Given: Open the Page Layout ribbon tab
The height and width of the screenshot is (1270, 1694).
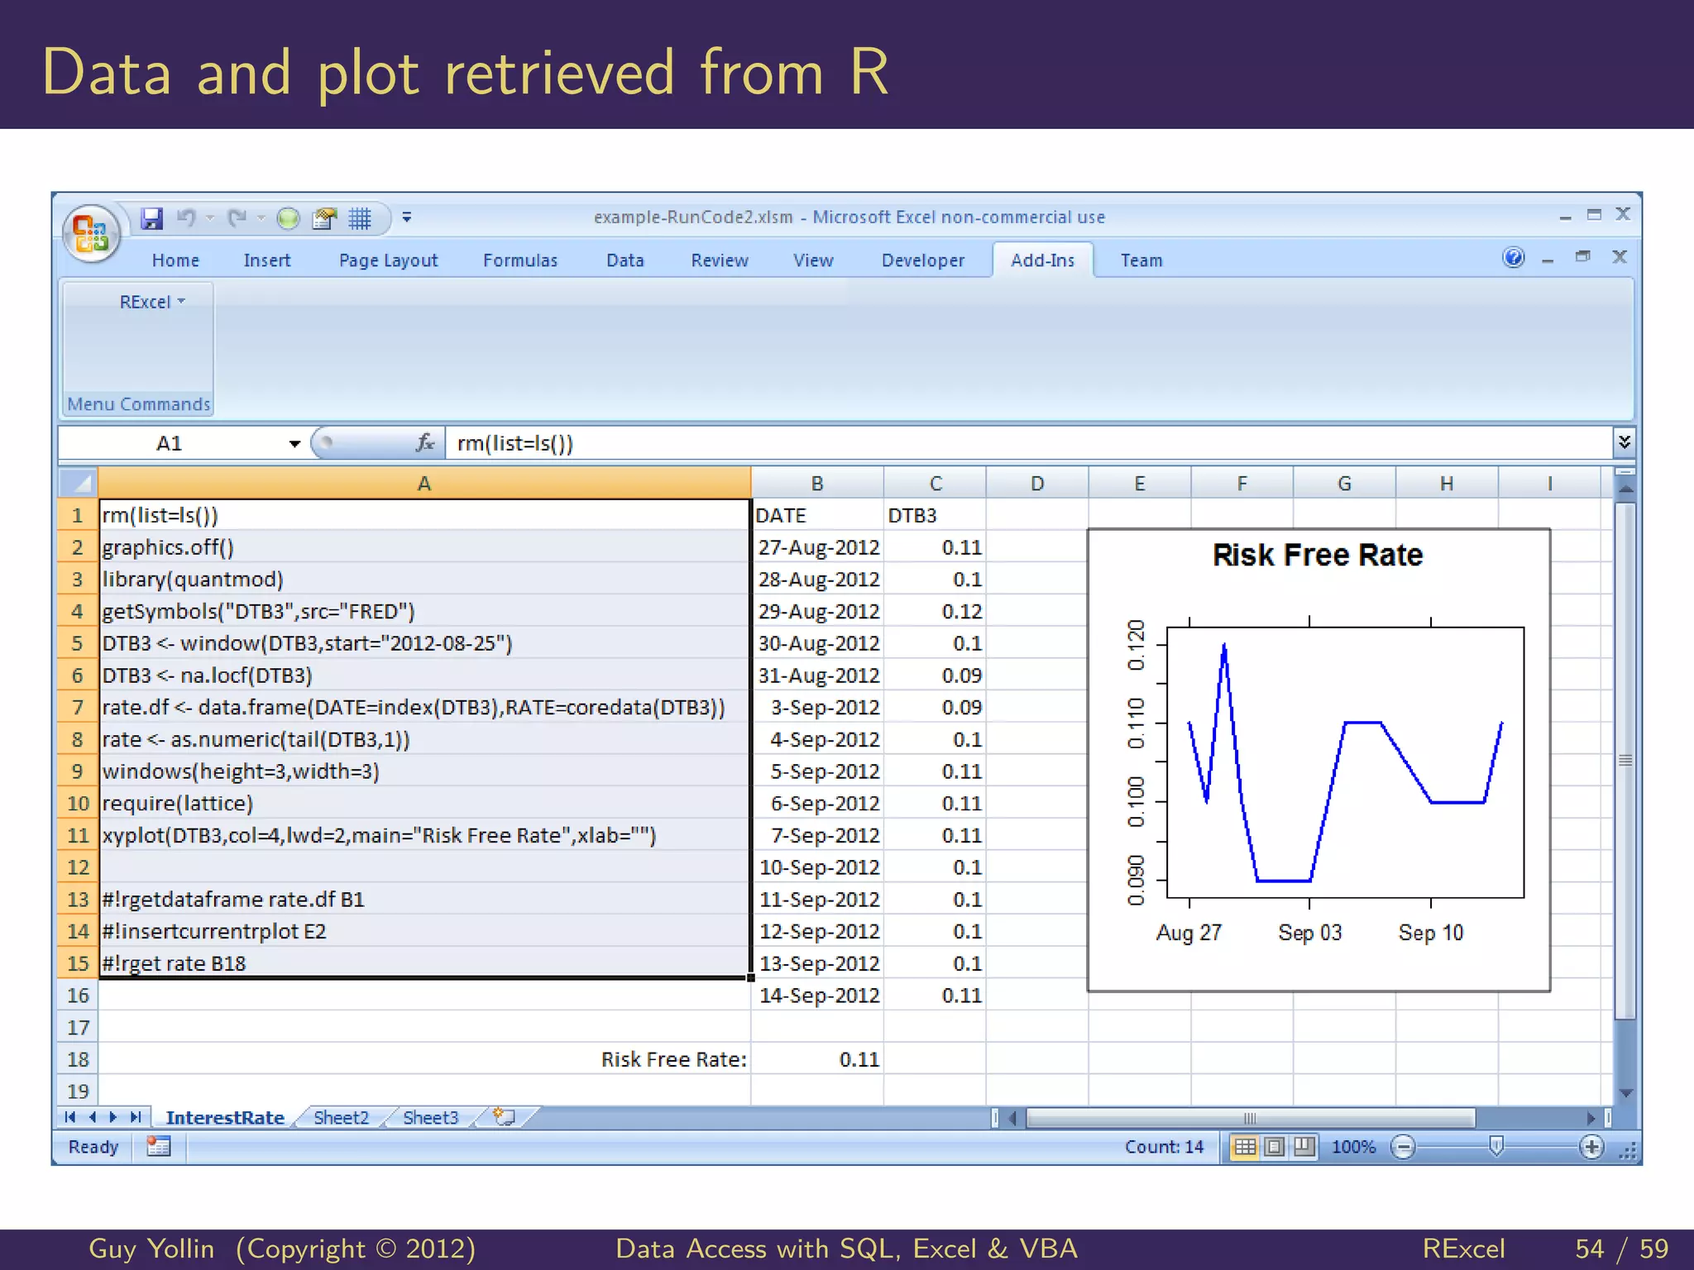Looking at the screenshot, I should click(x=388, y=260).
